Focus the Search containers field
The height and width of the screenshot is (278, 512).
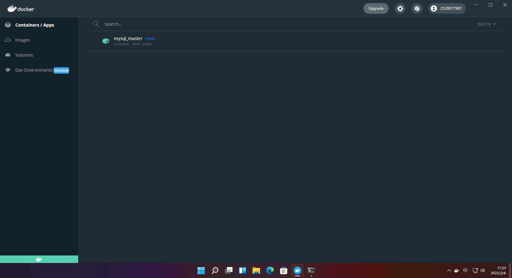pos(281,24)
